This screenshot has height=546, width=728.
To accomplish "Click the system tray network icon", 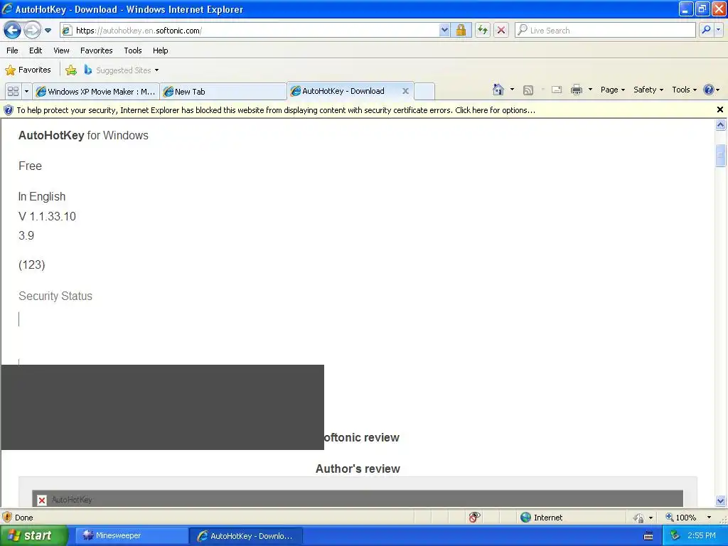I will point(675,536).
